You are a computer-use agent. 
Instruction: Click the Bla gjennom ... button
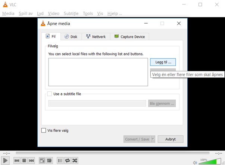162,103
